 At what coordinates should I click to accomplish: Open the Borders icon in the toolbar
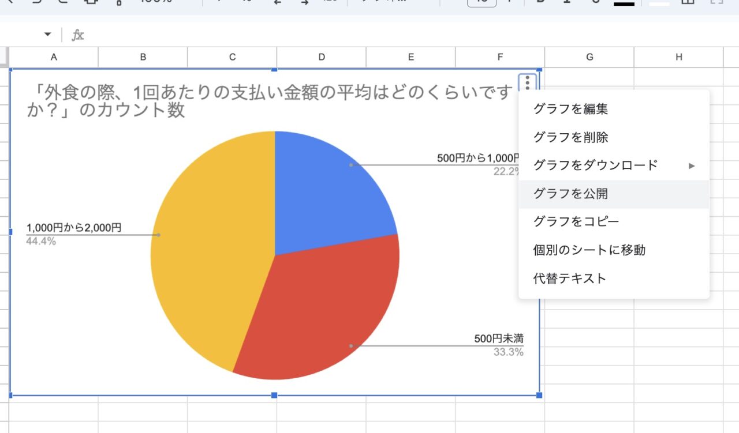687,3
